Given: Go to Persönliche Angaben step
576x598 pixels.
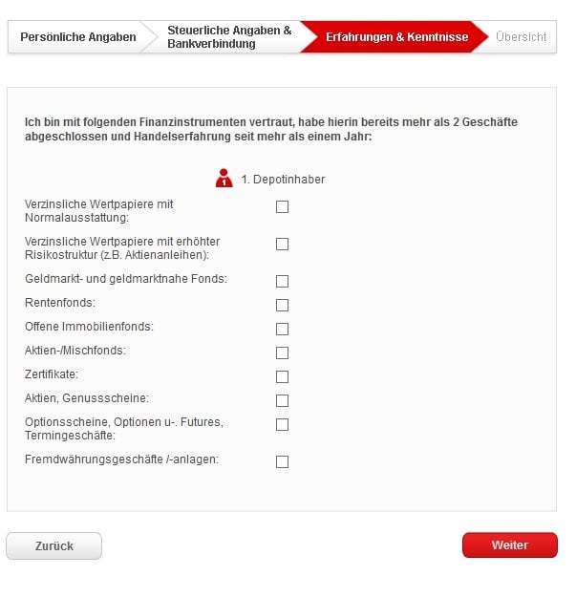Looking at the screenshot, I should (x=79, y=37).
